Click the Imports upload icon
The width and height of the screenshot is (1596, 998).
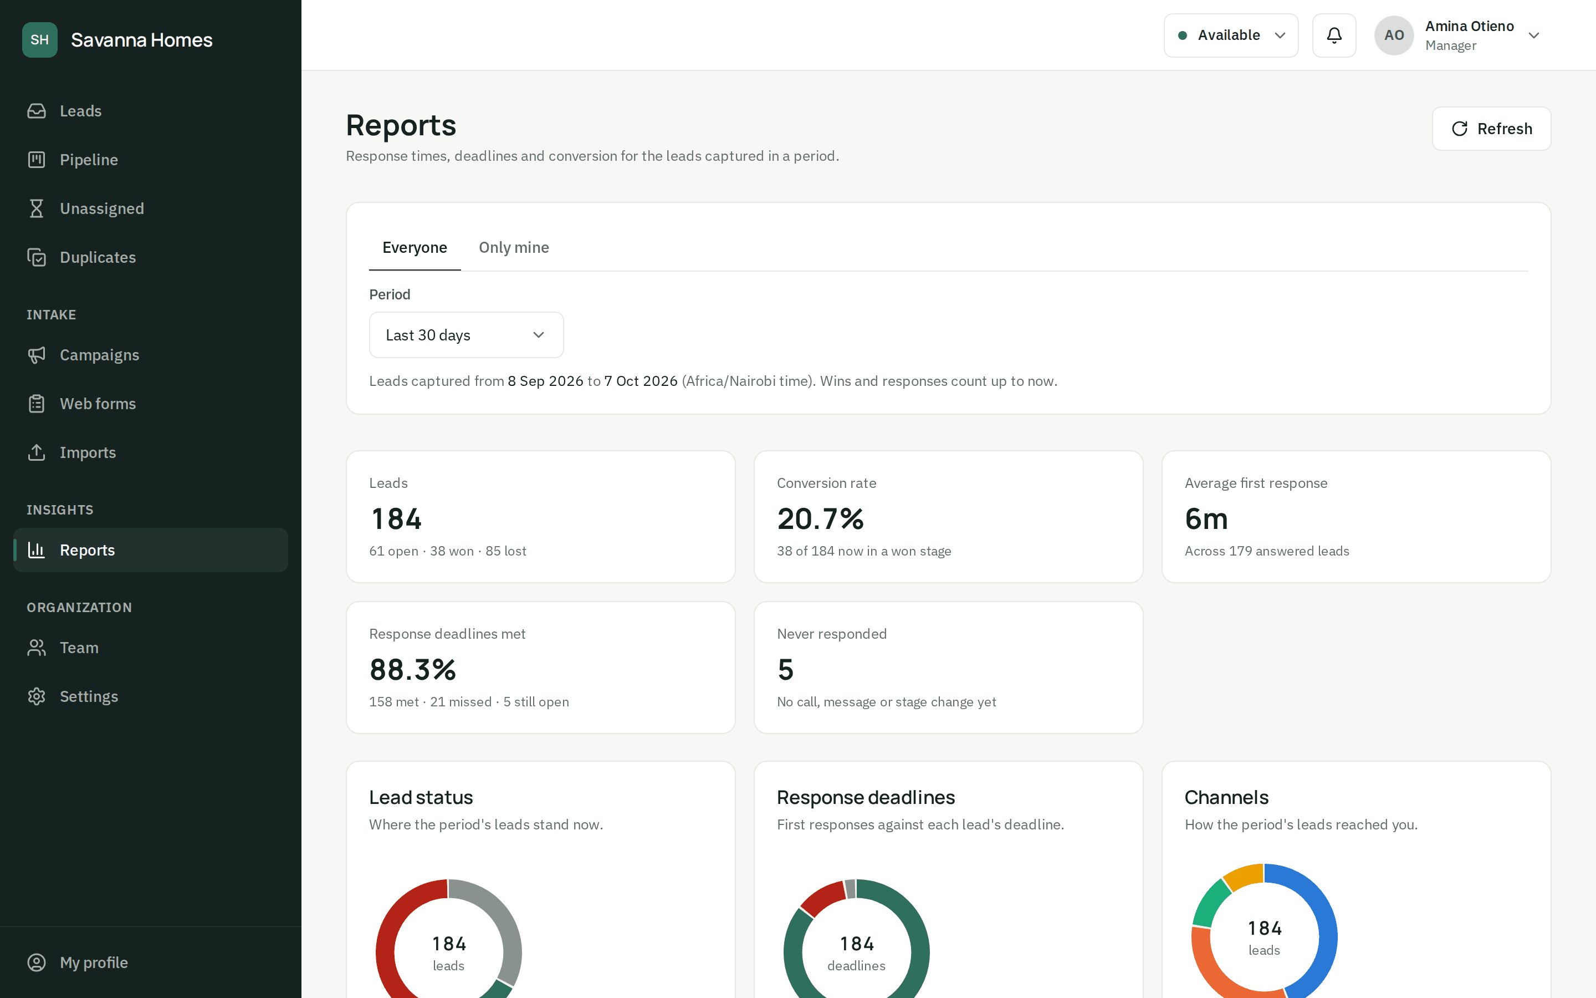tap(36, 453)
